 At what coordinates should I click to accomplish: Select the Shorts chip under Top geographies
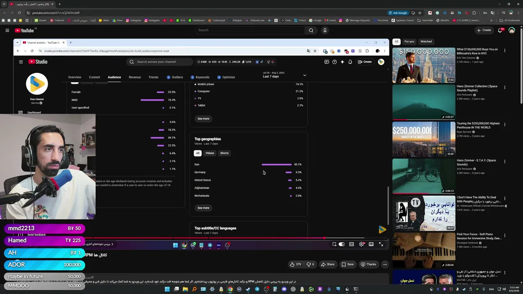(x=224, y=153)
